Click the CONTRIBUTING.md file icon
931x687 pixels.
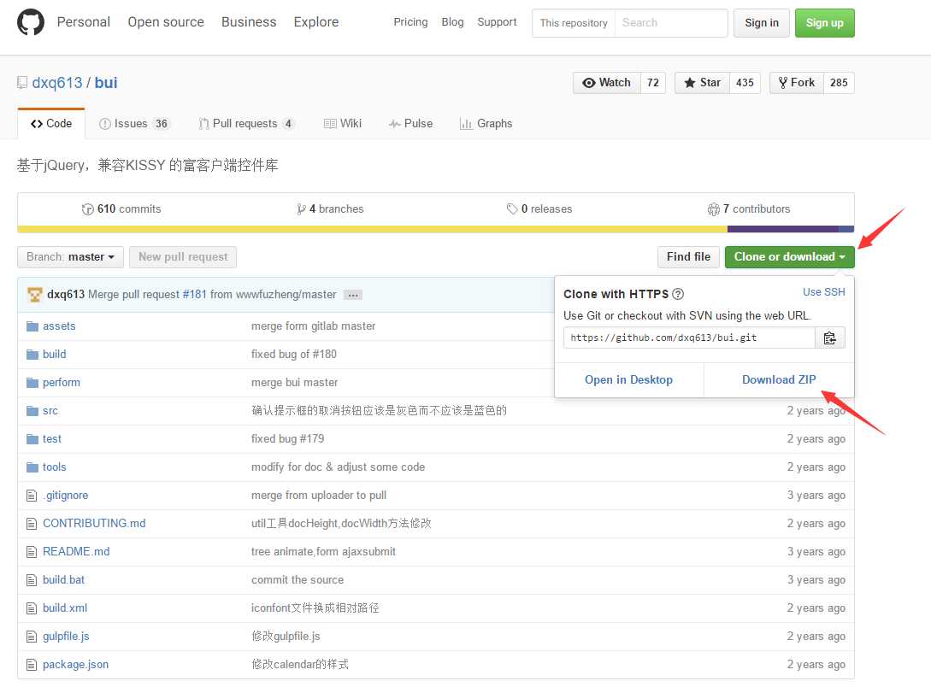pos(32,524)
